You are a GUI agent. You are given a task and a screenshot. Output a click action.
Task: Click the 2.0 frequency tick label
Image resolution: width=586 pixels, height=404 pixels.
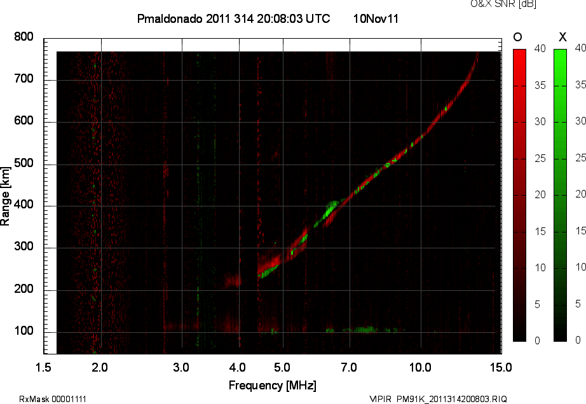click(x=100, y=367)
